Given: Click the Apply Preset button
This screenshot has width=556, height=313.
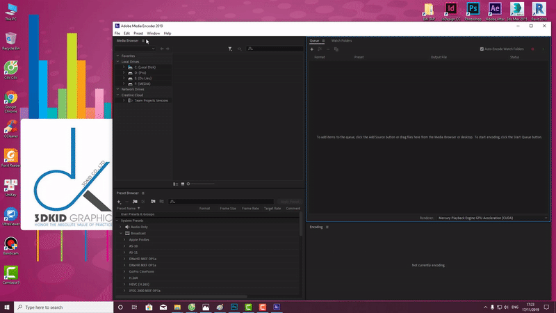Looking at the screenshot, I should 289,202.
